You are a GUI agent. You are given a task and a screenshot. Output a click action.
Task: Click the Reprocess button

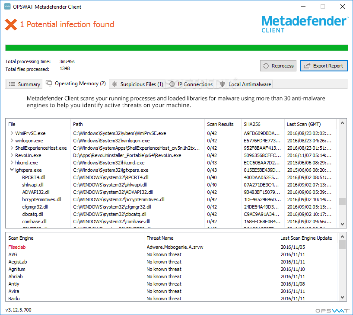click(x=278, y=66)
